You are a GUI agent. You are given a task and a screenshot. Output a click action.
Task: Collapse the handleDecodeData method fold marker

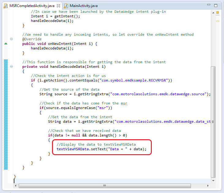click(11, 67)
